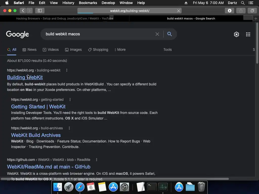The width and height of the screenshot is (259, 194).
Task: Open the Window menu
Action: [x=126, y=3]
